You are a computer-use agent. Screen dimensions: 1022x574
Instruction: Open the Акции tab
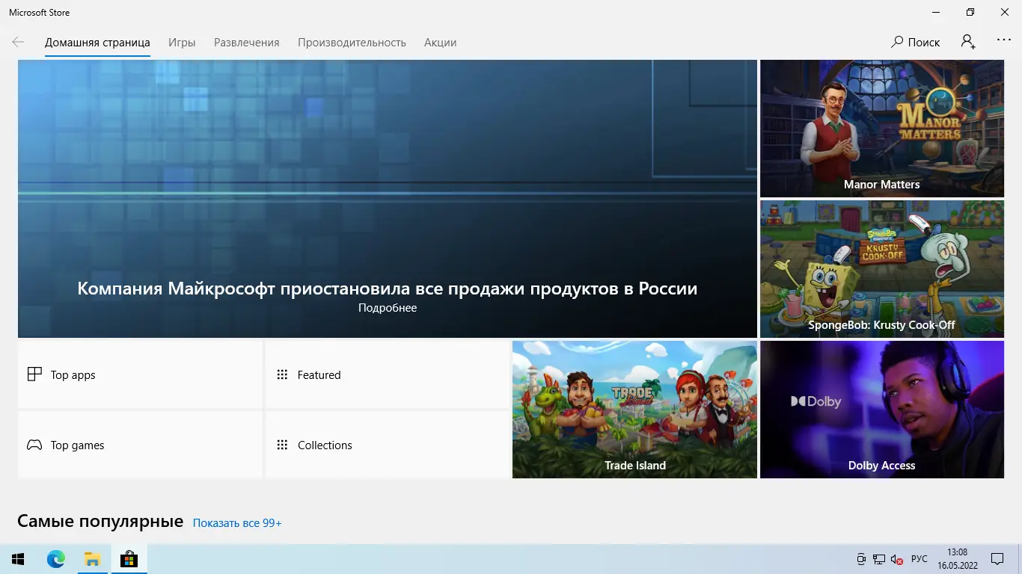[440, 43]
